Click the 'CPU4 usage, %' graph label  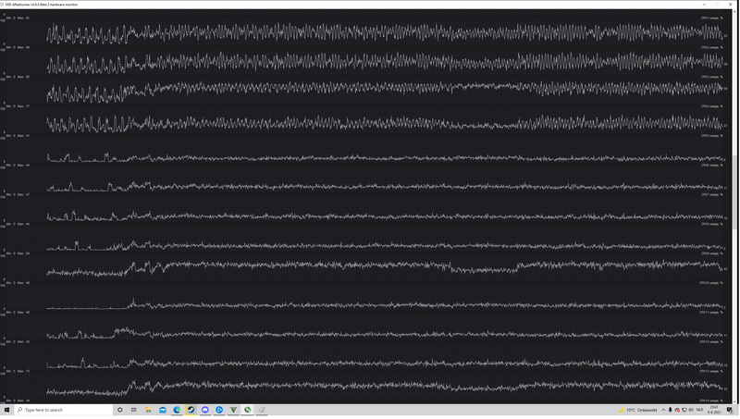tap(711, 106)
